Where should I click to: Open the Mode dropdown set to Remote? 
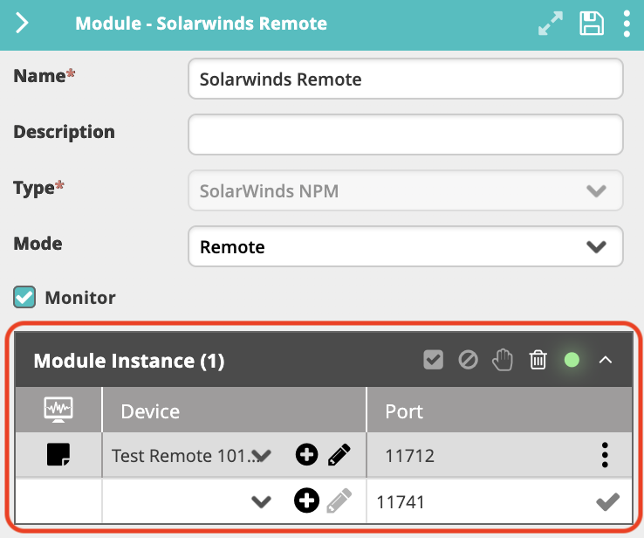pyautogui.click(x=406, y=246)
